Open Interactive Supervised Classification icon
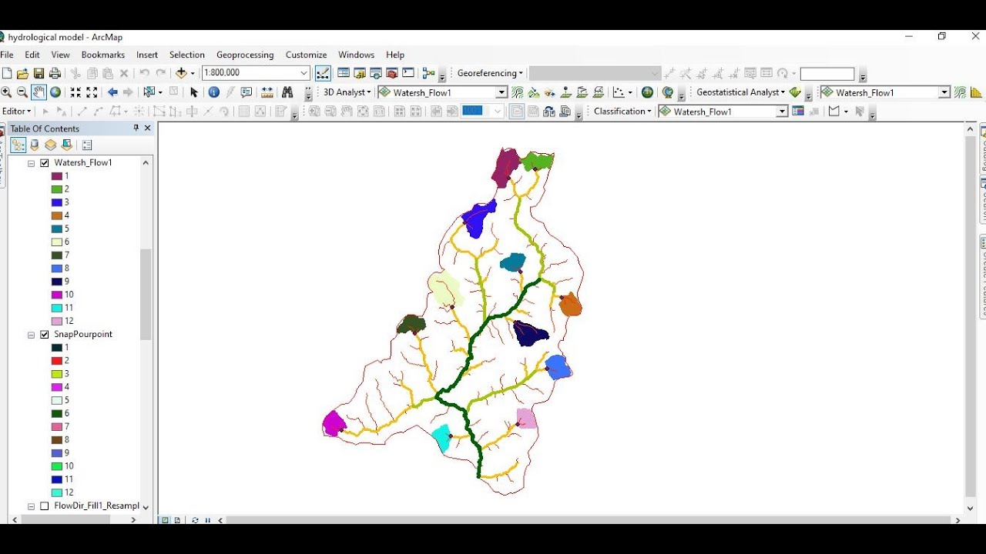The image size is (986, 554). coord(799,111)
